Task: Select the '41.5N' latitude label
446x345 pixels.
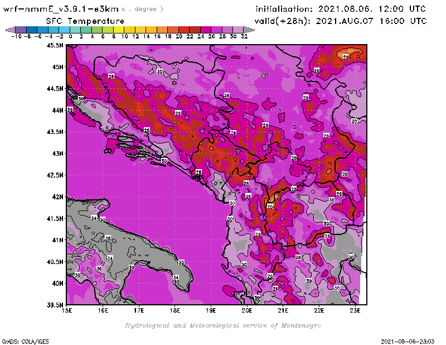Action: click(x=55, y=218)
